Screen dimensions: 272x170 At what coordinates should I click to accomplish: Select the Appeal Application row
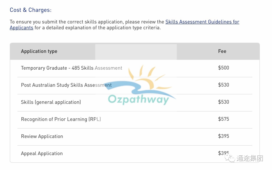(x=135, y=154)
